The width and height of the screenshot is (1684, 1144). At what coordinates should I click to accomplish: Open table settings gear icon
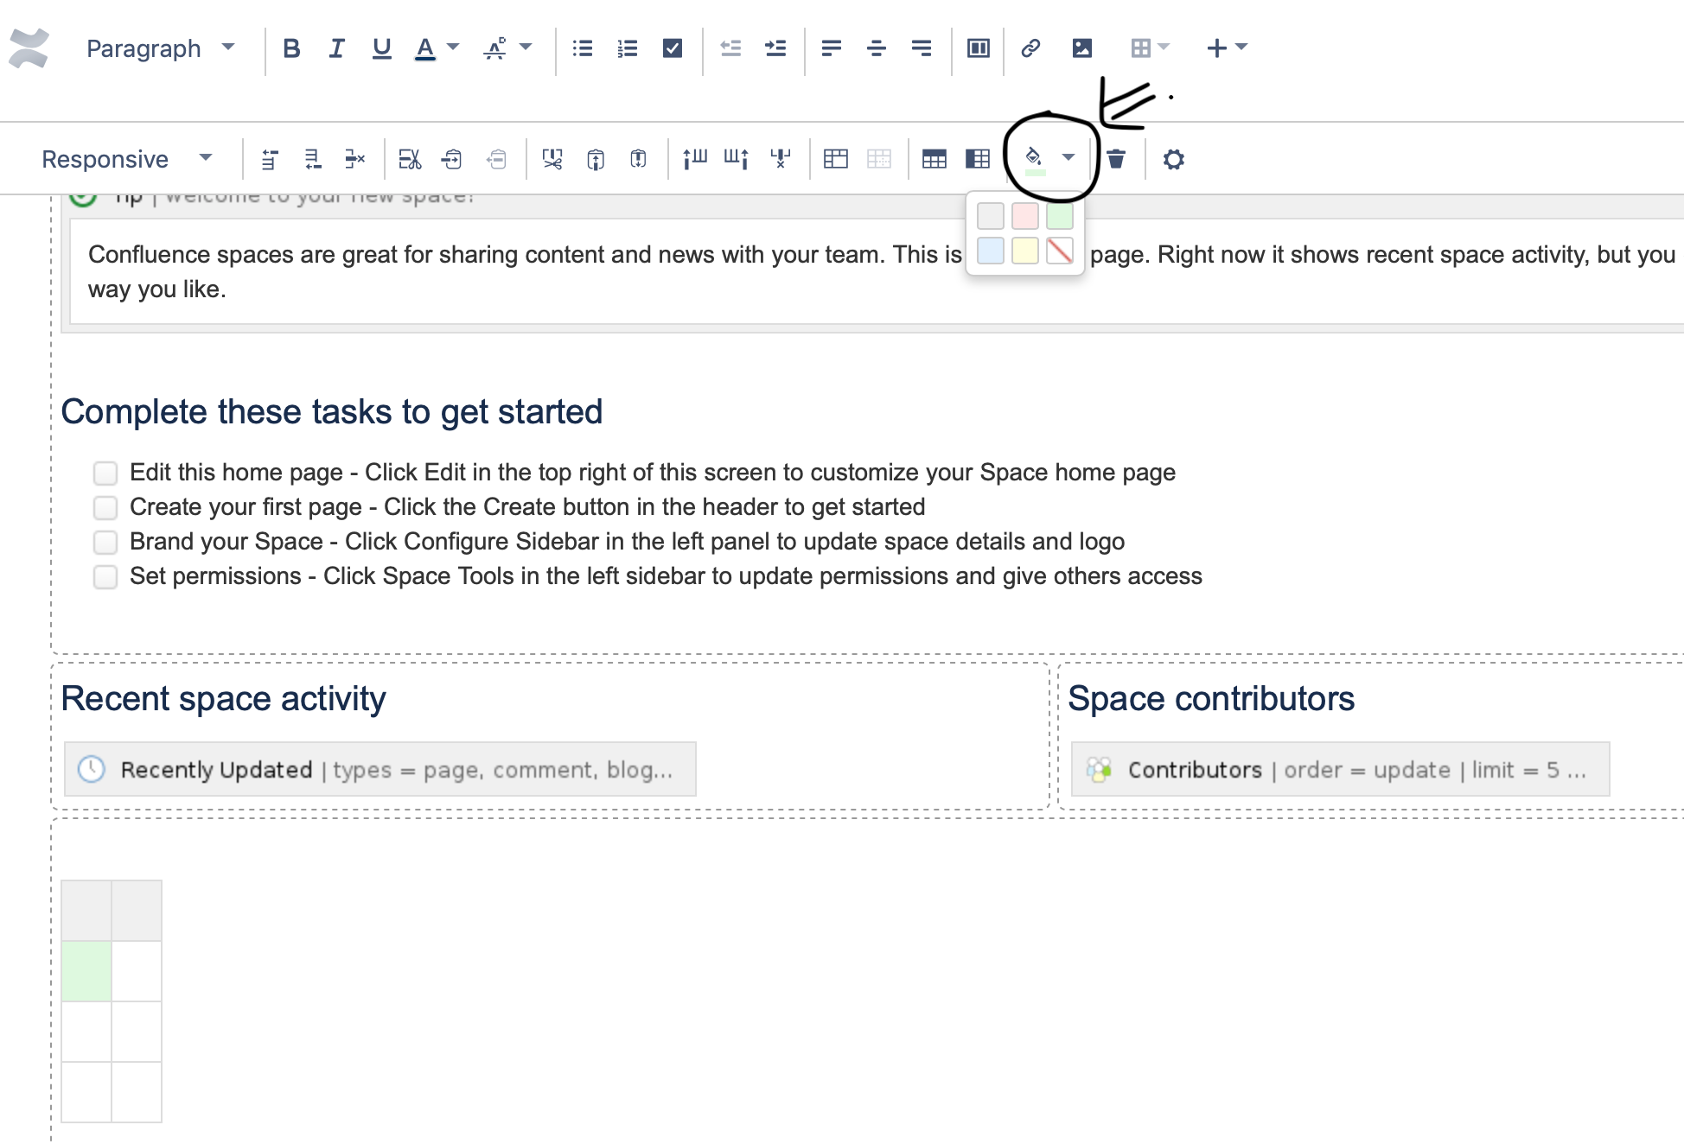(1173, 159)
